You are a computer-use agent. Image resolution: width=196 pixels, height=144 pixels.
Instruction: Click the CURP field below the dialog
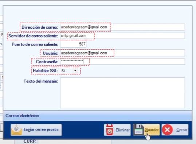[x=74, y=142]
